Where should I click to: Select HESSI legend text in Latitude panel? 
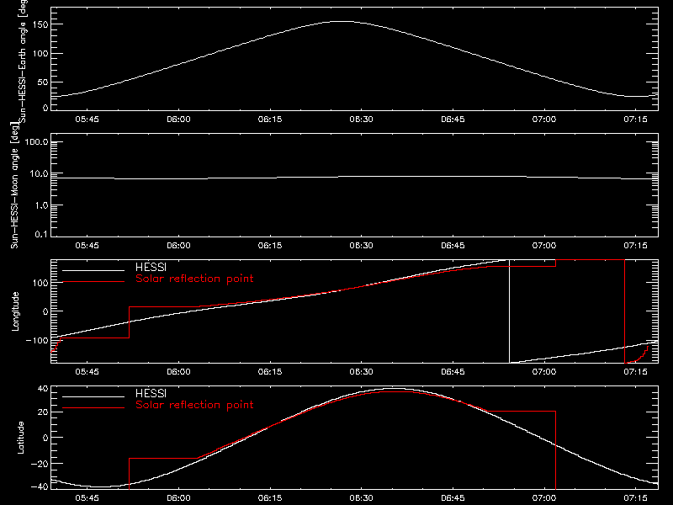click(151, 393)
